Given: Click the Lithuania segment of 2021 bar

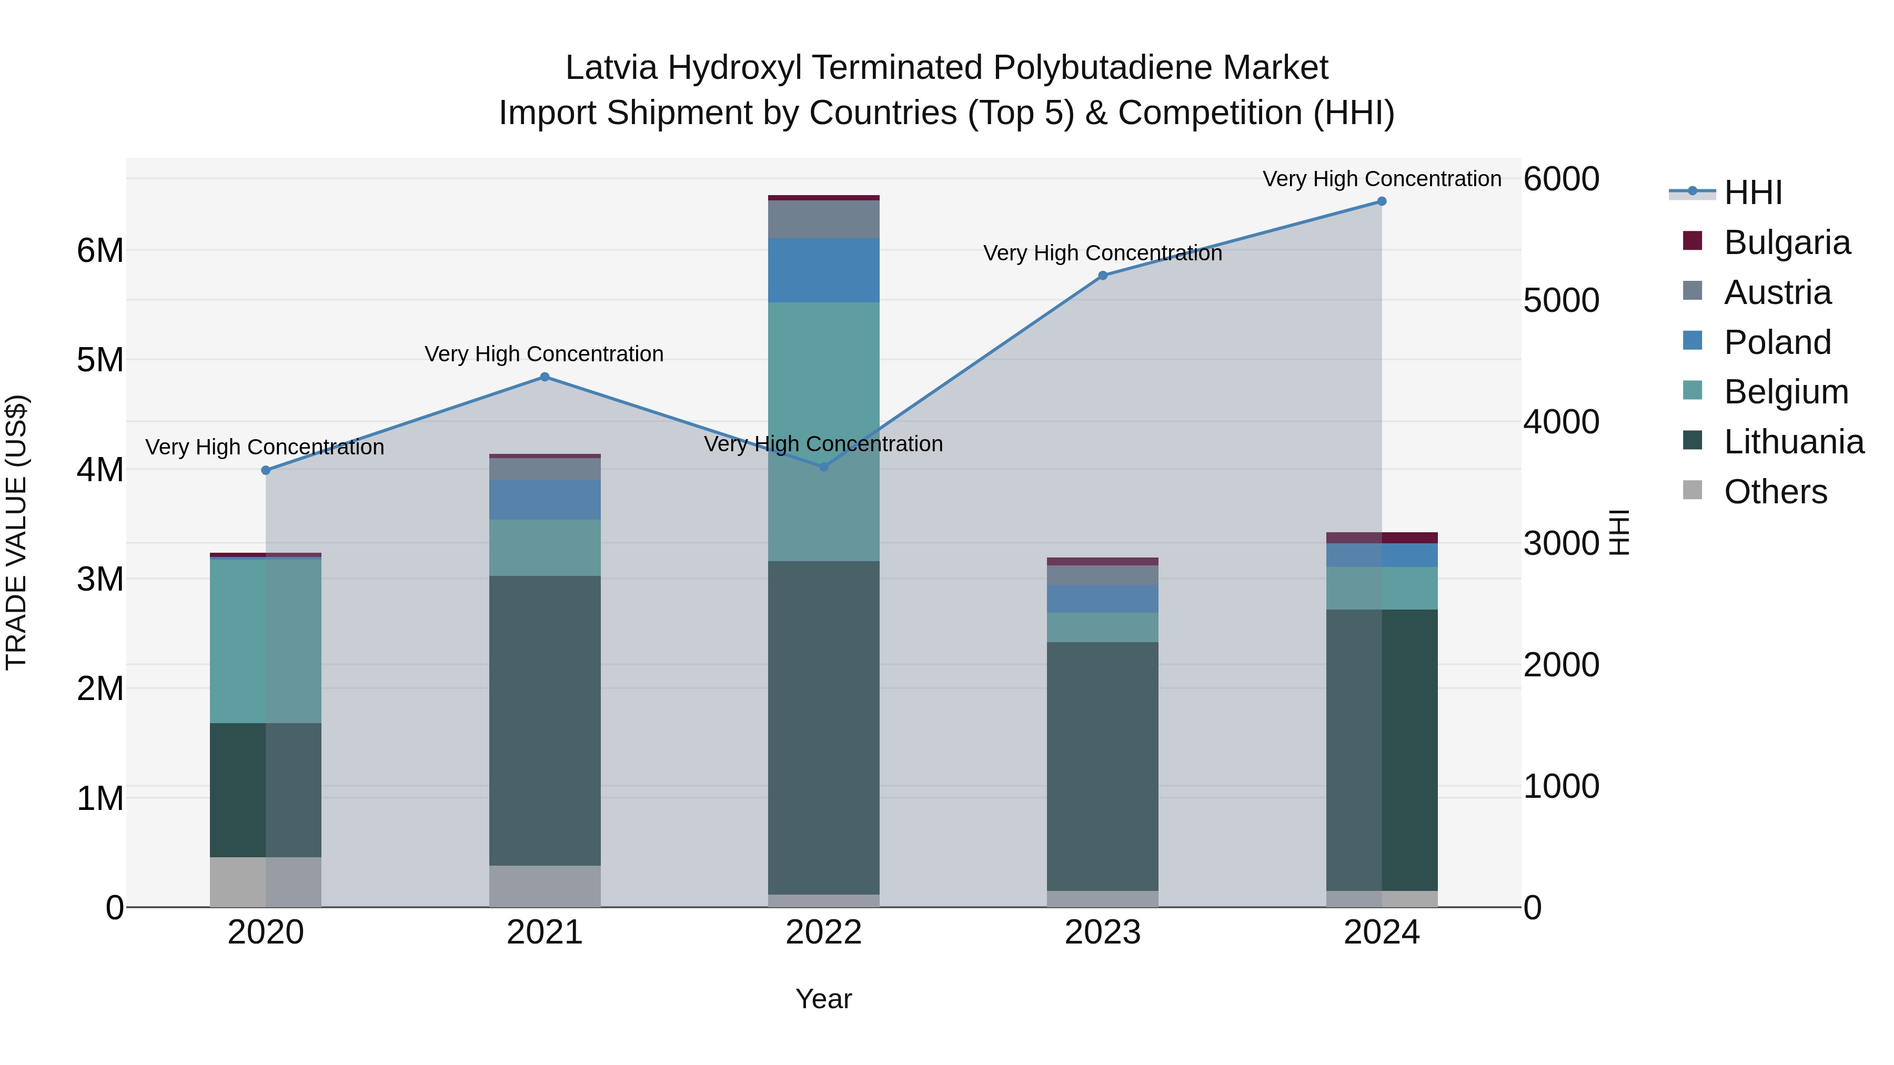Looking at the screenshot, I should (x=545, y=721).
